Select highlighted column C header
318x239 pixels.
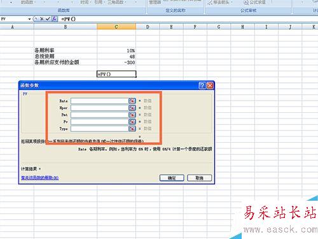(x=116, y=27)
